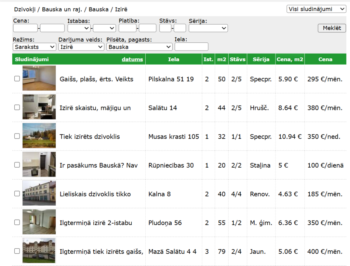Select the Rūpniecības 30 listing checkbox
This screenshot has height=266, width=350.
[17, 165]
